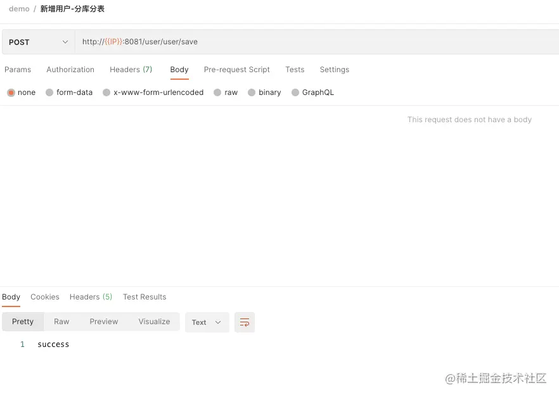Viewport: 559px width, 397px height.
Task: Switch to Pretty response view
Action: [23, 322]
